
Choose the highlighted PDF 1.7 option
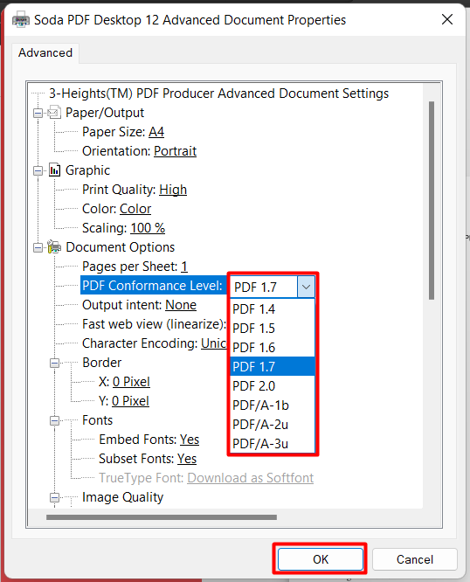tap(273, 367)
